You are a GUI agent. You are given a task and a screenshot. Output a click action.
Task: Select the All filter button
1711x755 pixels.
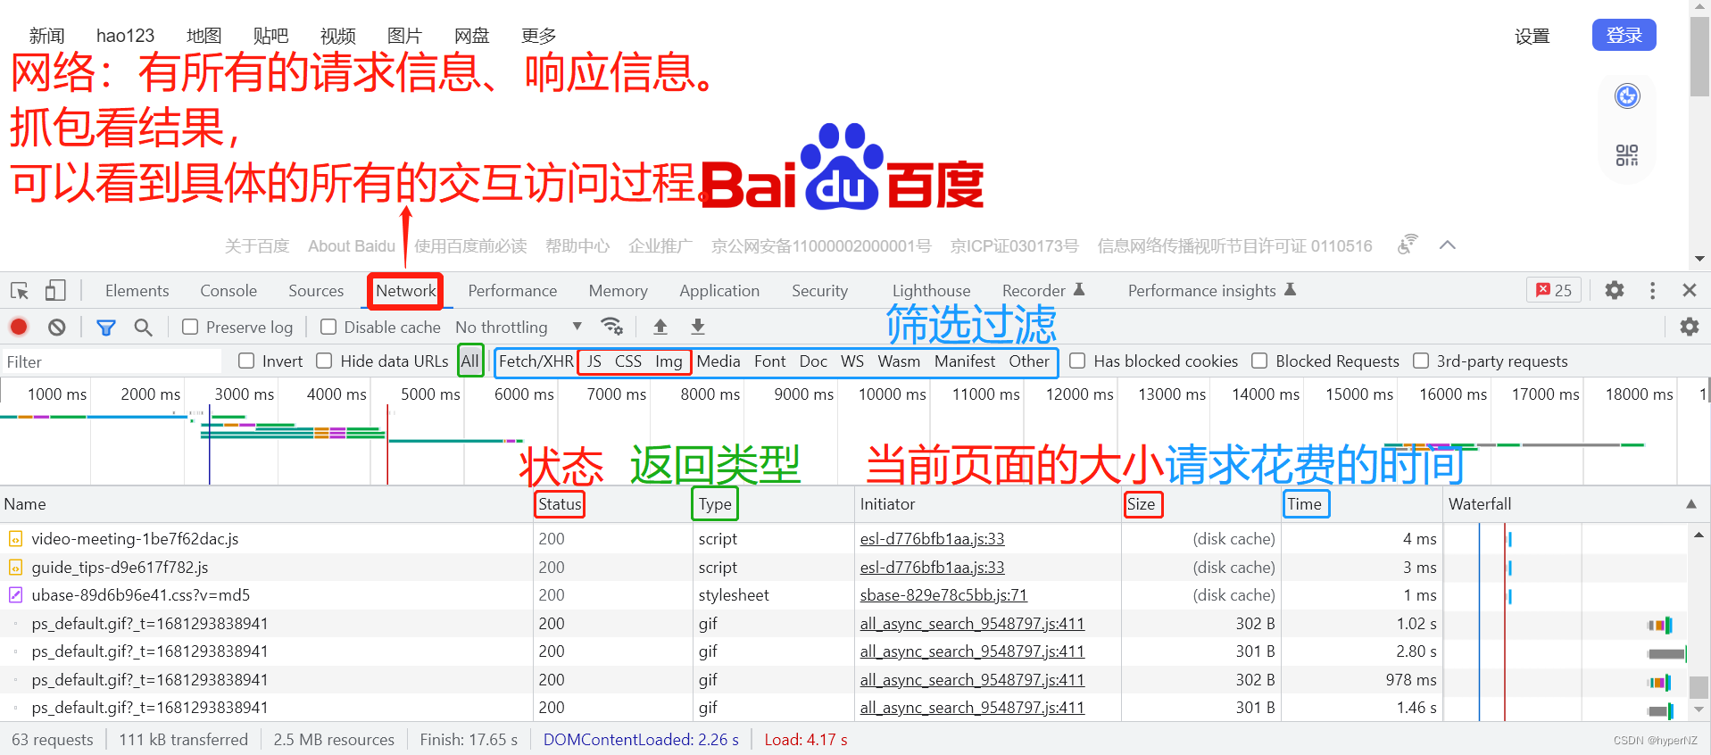pos(470,361)
